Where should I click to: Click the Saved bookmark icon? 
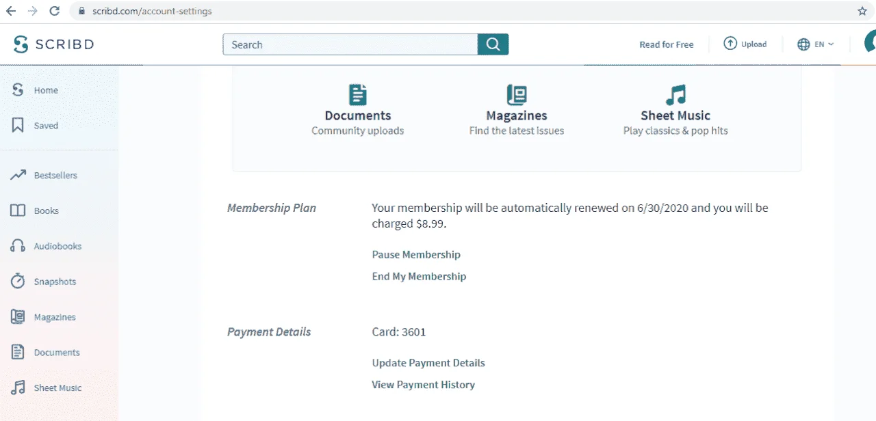tap(18, 125)
